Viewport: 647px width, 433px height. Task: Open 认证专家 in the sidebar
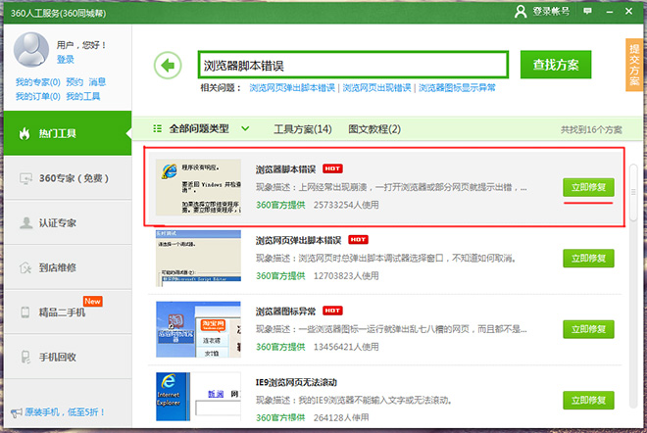(x=68, y=222)
